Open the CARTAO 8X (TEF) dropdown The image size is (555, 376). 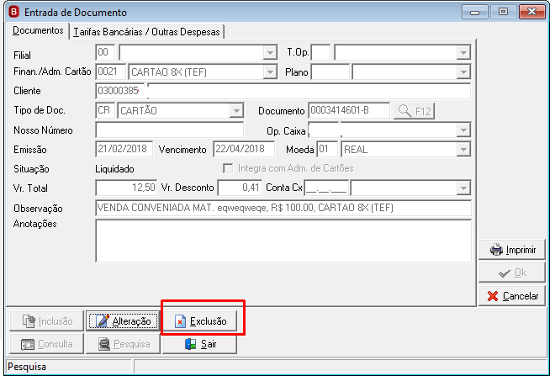(x=270, y=72)
